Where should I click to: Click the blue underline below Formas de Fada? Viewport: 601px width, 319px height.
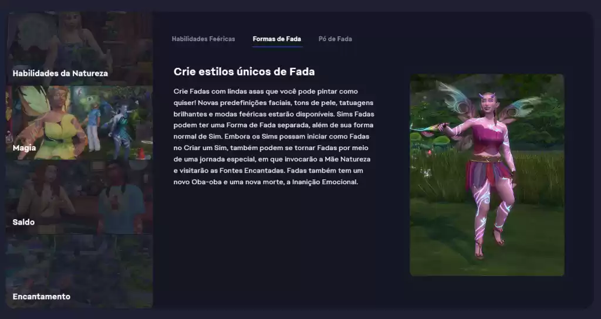coord(277,47)
